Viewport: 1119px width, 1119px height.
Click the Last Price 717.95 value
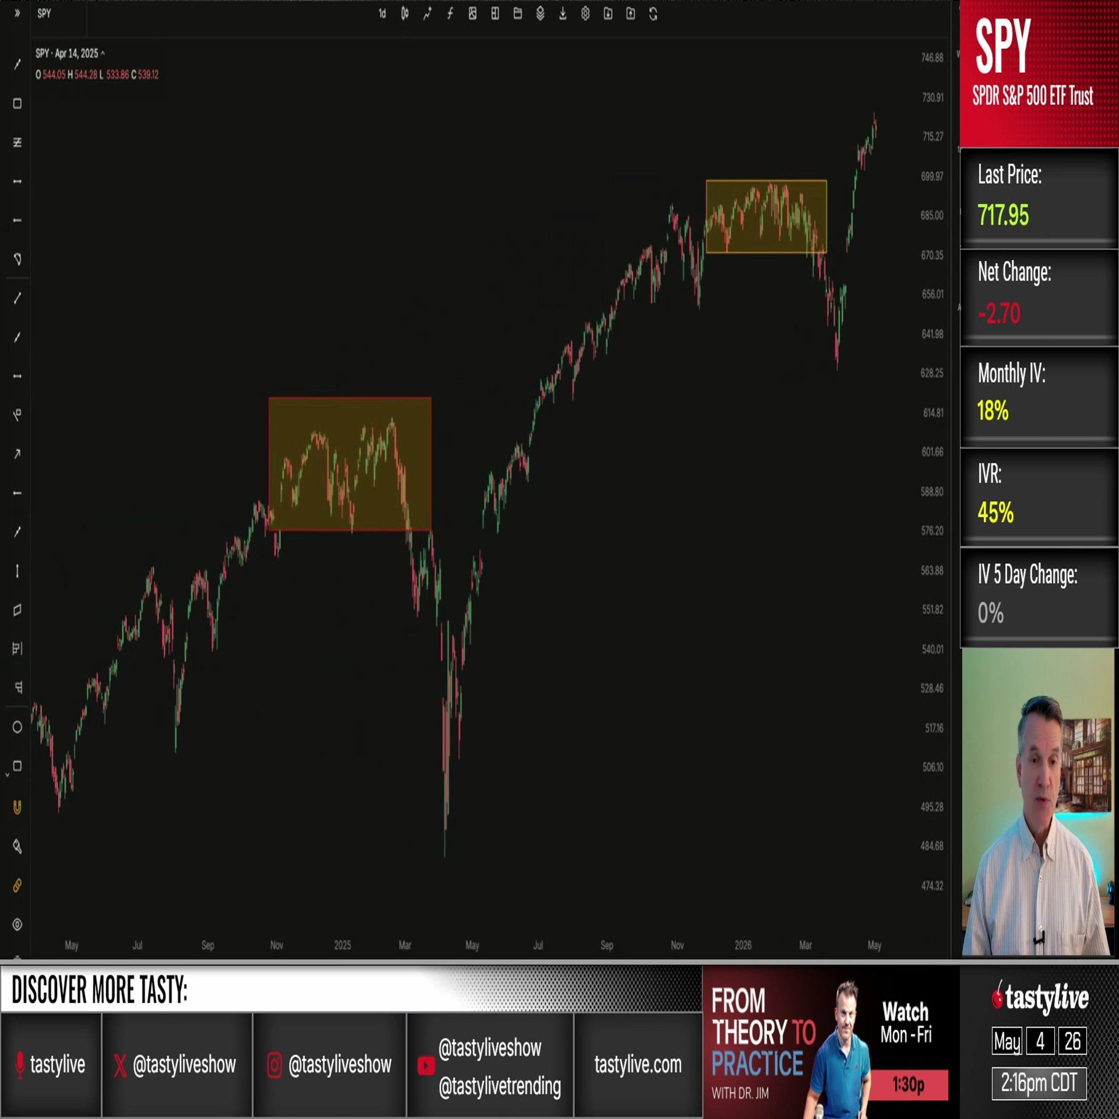click(x=1003, y=216)
